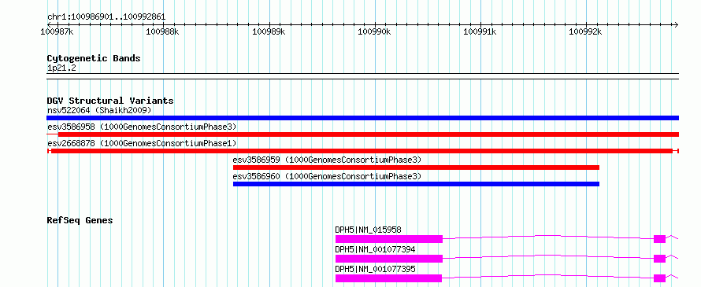Click the red esv2668878 variant bar
701x287 pixels.
coord(363,151)
